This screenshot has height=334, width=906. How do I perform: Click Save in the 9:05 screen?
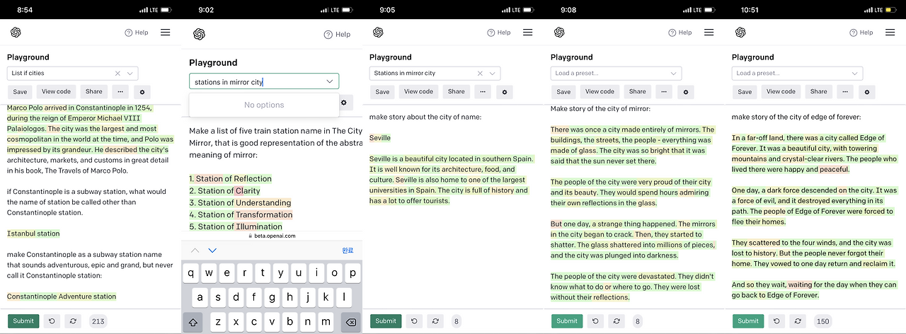[382, 92]
